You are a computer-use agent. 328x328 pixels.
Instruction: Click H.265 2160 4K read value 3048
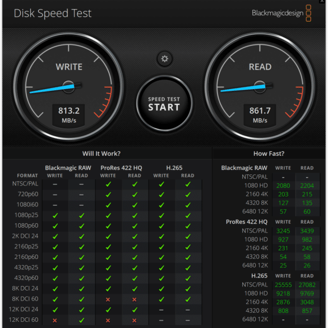click(x=307, y=302)
